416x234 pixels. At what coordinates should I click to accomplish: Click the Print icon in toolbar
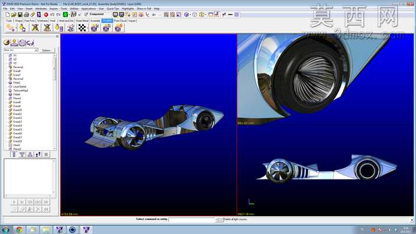tap(26, 15)
